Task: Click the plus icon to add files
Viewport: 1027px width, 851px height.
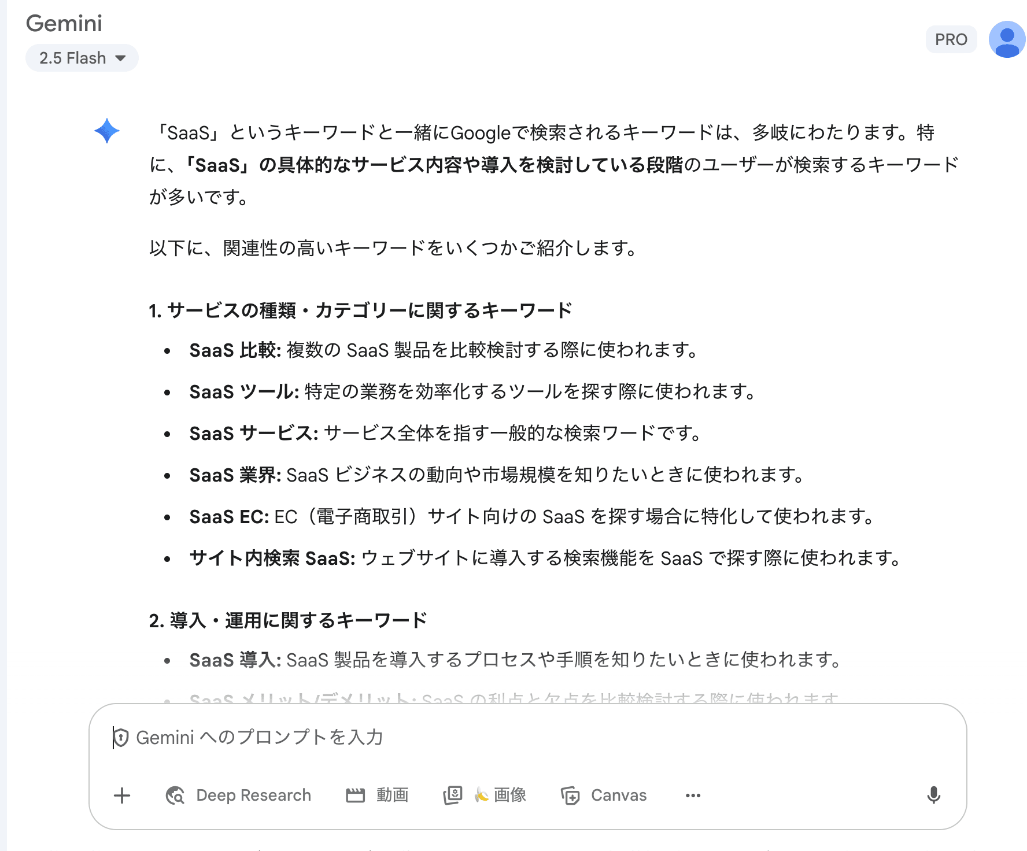Action: (122, 795)
